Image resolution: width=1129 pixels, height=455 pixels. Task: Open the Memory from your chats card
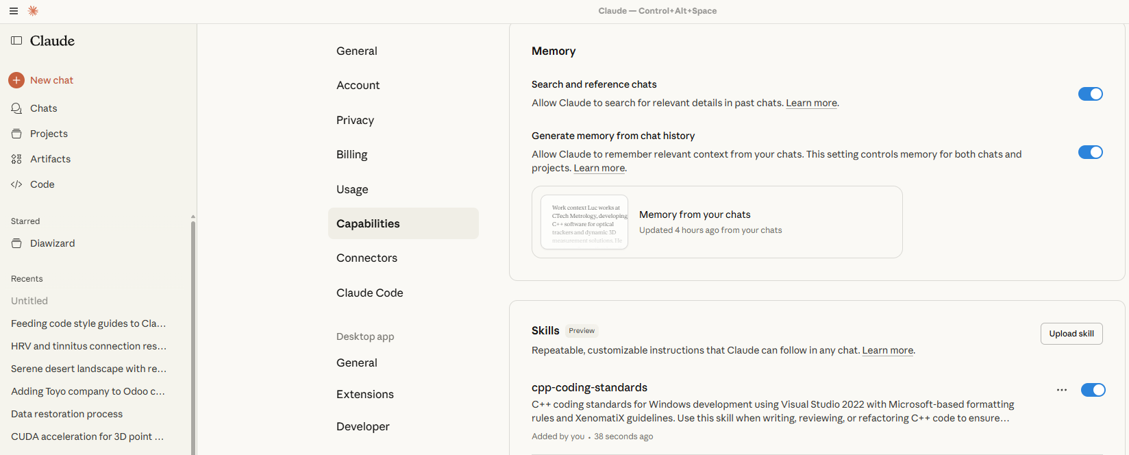tap(717, 222)
